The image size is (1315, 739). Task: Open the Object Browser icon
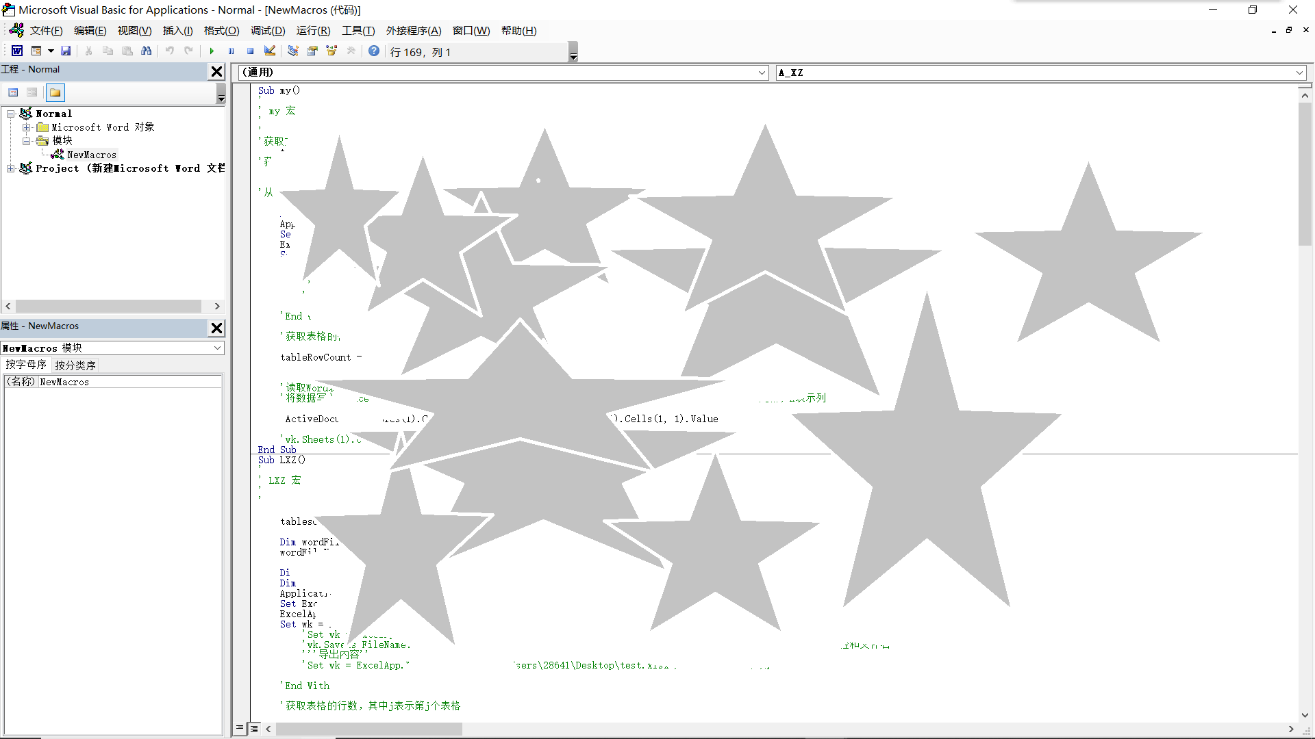click(331, 51)
